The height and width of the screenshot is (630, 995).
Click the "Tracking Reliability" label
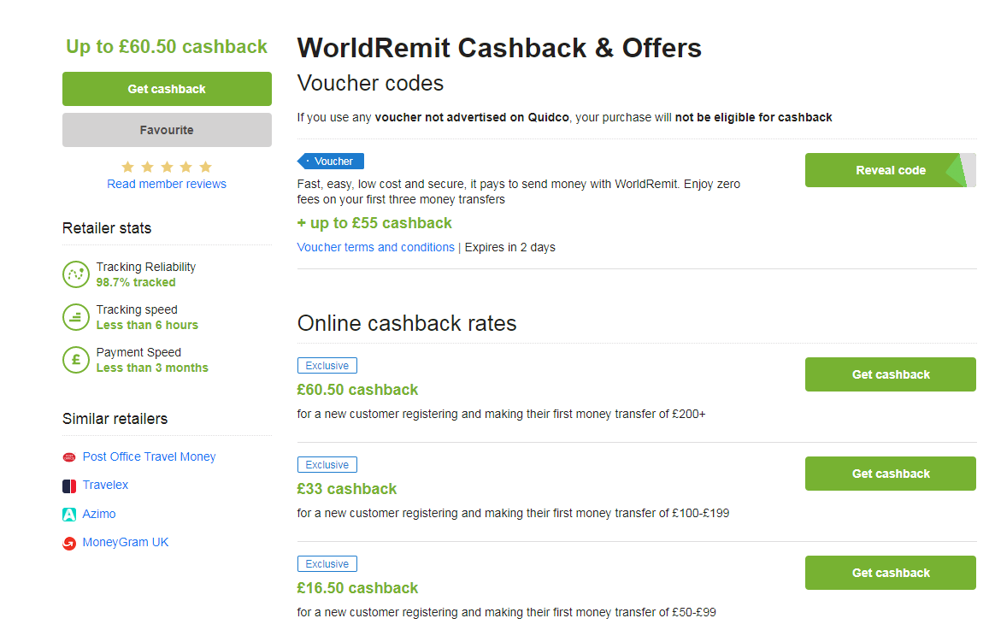pyautogui.click(x=146, y=267)
